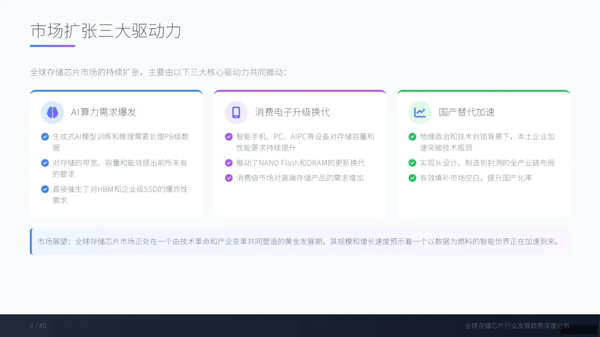The image size is (600, 337).
Task: Click the line chart icon beside 国产替代加速
Action: pyautogui.click(x=420, y=112)
